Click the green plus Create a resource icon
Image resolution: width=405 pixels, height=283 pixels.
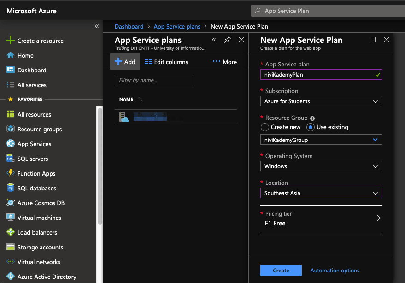coord(10,40)
